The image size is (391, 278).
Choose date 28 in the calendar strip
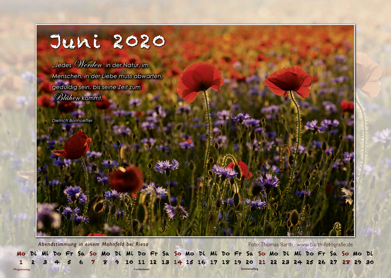click(x=346, y=262)
